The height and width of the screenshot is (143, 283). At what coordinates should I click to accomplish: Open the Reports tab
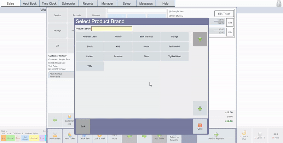point(88,4)
